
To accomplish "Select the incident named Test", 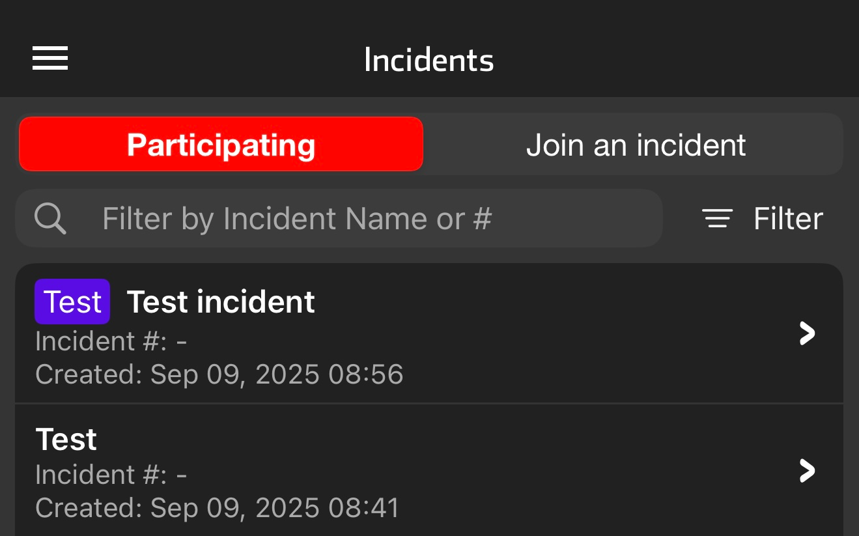I will 66,440.
